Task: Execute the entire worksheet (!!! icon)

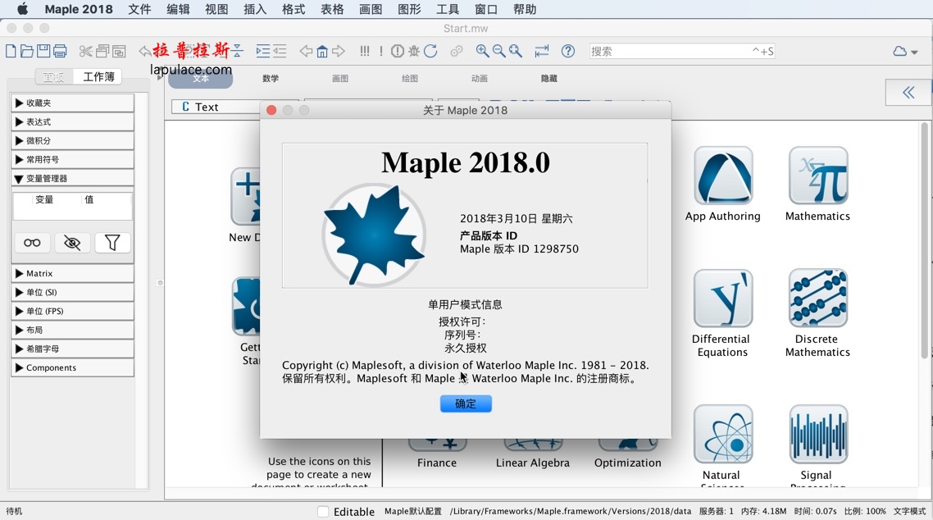Action: (x=364, y=50)
